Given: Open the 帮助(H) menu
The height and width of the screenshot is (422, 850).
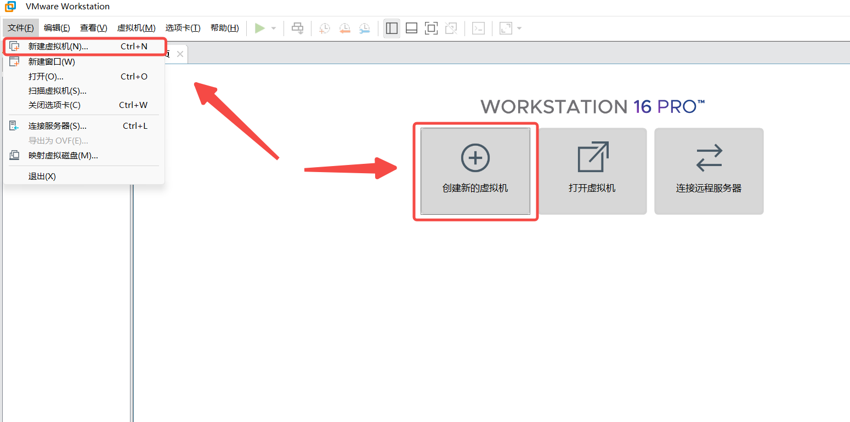Looking at the screenshot, I should [x=225, y=28].
